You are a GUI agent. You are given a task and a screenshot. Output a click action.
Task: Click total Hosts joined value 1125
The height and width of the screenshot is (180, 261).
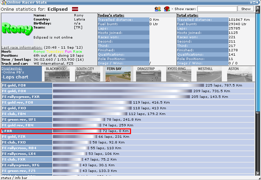pos(233,33)
